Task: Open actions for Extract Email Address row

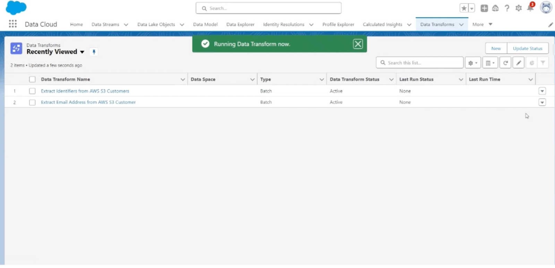Action: tap(542, 102)
